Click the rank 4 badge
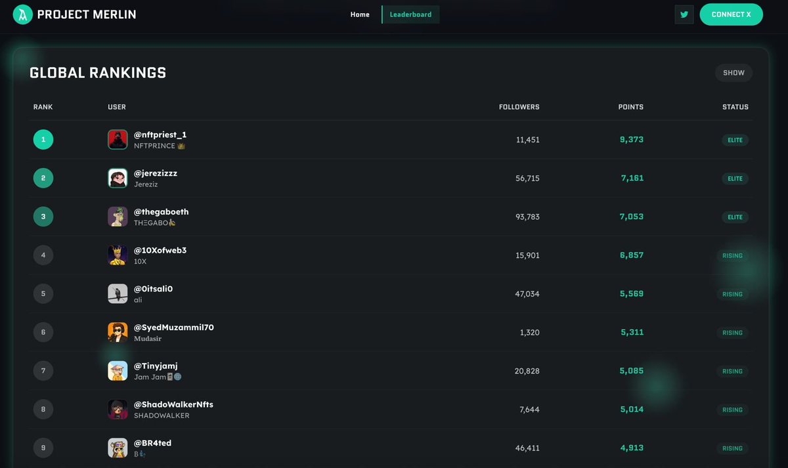The image size is (788, 468). [43, 255]
